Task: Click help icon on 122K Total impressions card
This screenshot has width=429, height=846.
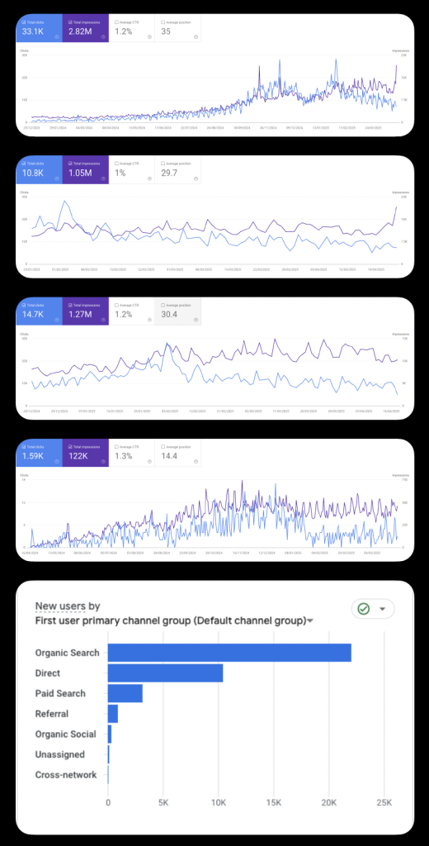Action: click(103, 462)
